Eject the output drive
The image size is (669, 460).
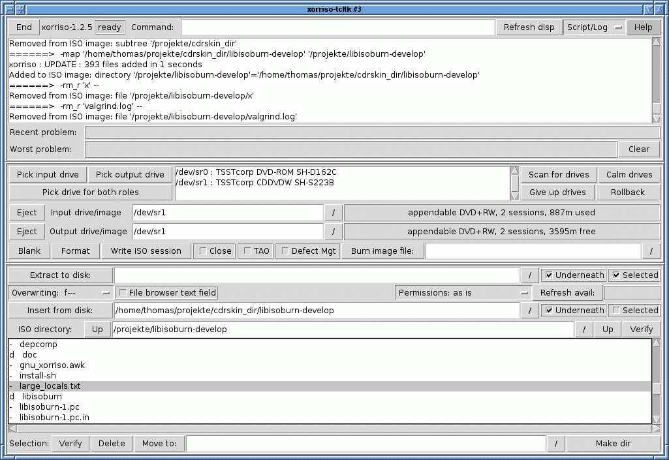(x=27, y=232)
